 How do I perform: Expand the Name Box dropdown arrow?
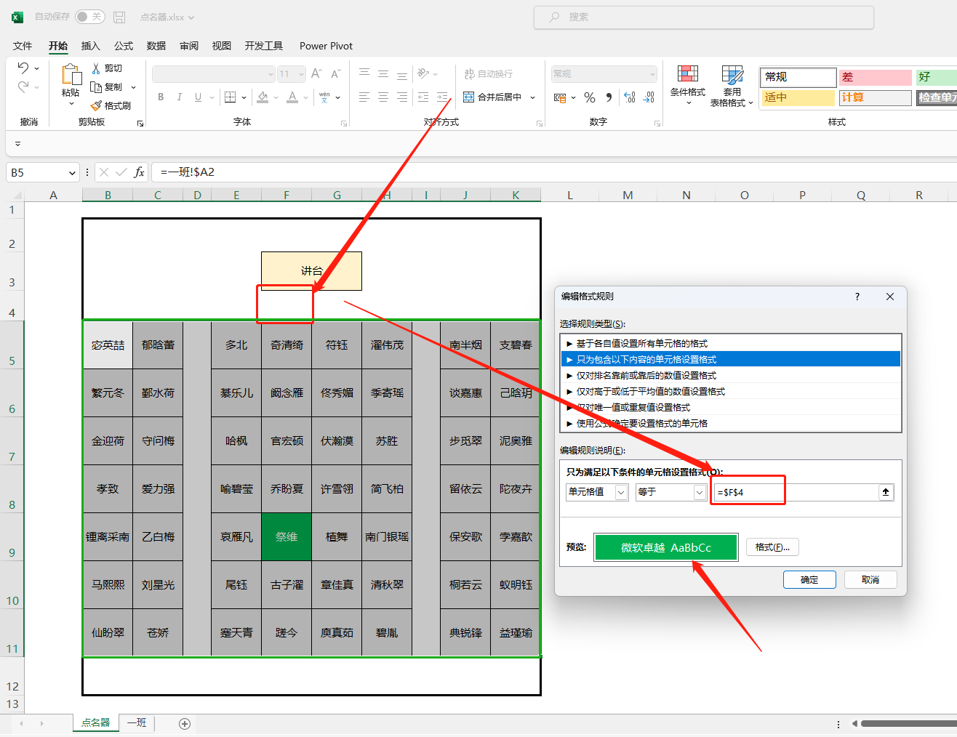coord(72,173)
